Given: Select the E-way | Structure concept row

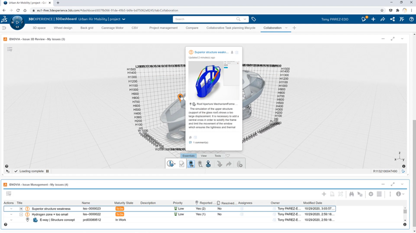Looking at the screenshot, I should [170, 219].
